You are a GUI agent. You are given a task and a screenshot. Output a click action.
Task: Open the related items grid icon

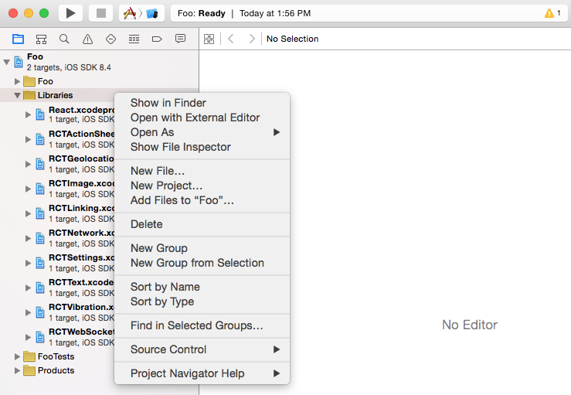click(x=209, y=39)
